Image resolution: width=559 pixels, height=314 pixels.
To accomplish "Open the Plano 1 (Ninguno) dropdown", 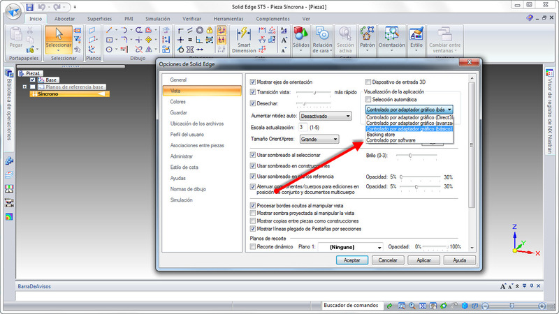I will pos(350,247).
